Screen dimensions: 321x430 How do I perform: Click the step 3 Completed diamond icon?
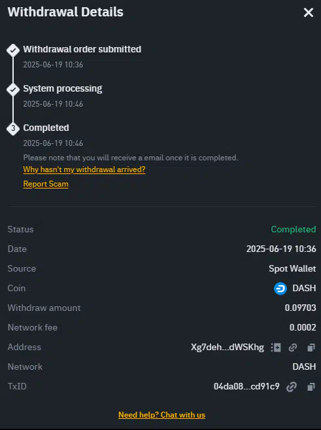(x=13, y=129)
